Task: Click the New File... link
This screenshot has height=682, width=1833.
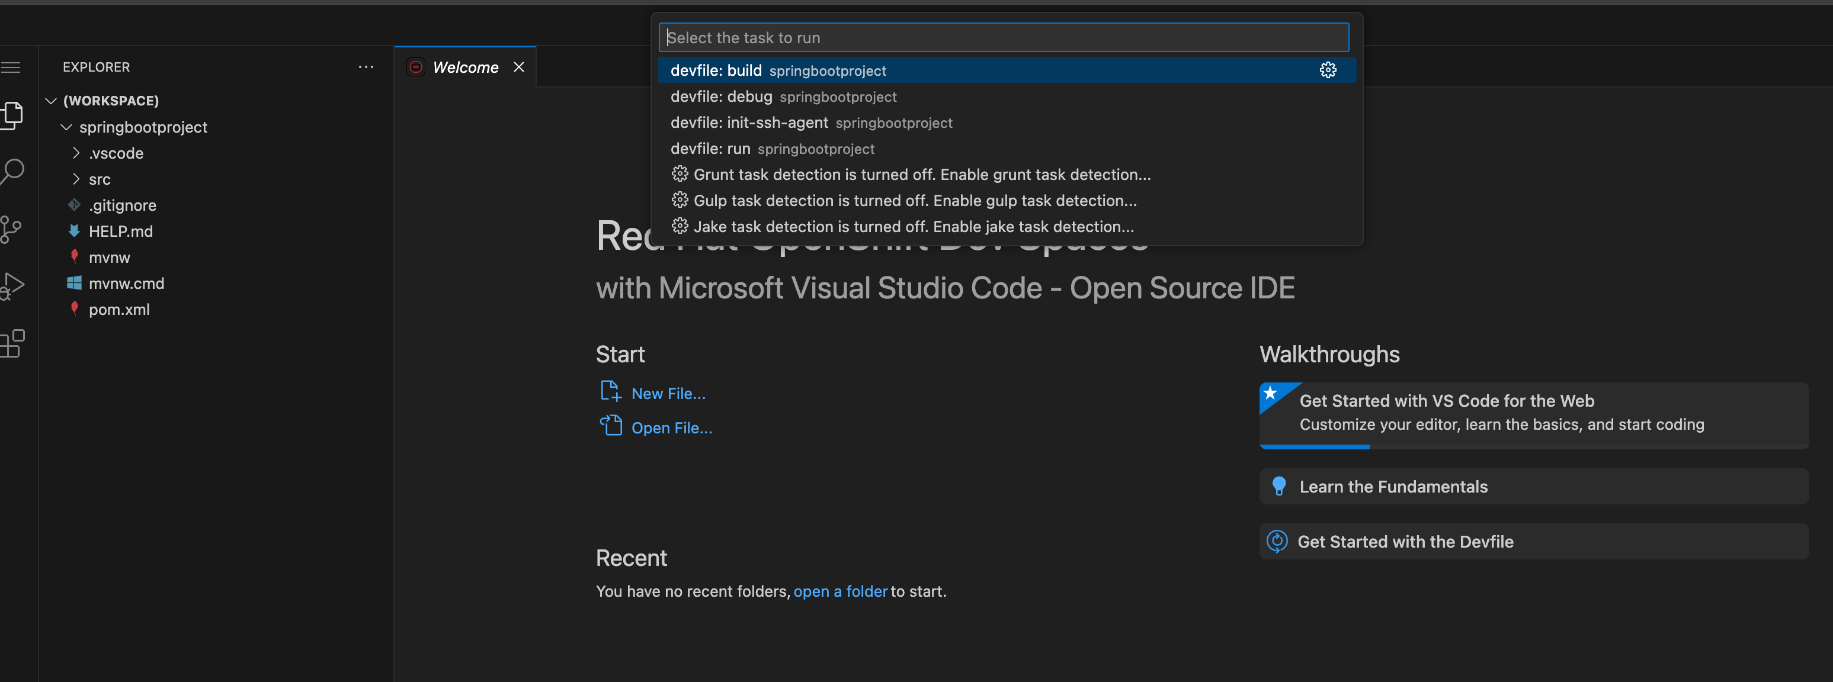Action: [x=668, y=393]
